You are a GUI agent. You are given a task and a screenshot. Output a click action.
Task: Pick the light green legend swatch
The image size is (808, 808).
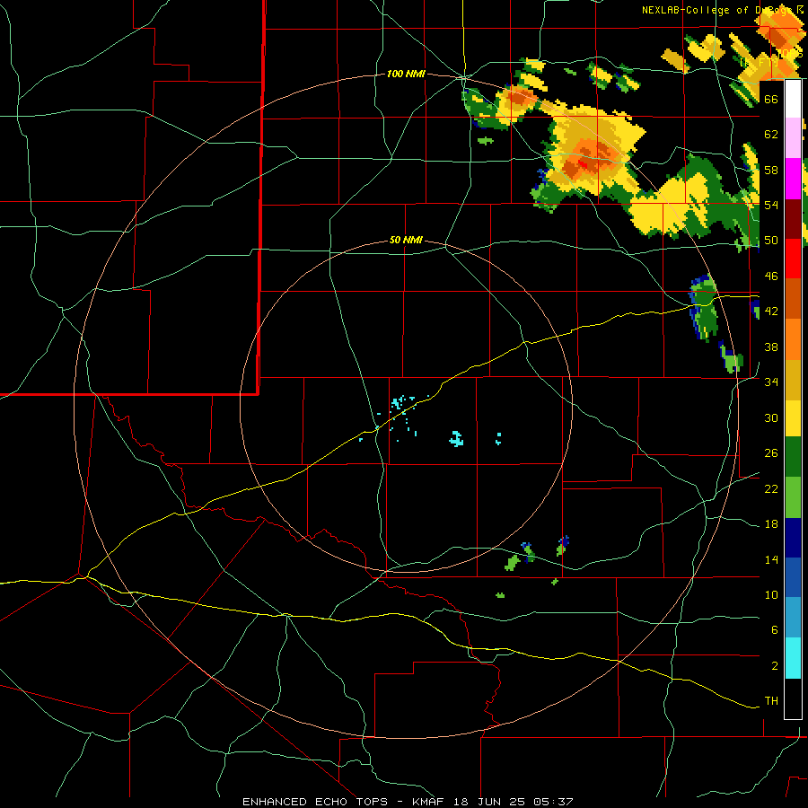793,497
